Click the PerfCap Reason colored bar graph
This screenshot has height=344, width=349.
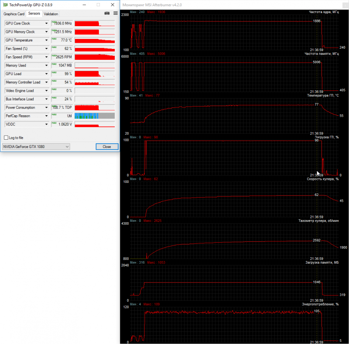[x=95, y=116]
